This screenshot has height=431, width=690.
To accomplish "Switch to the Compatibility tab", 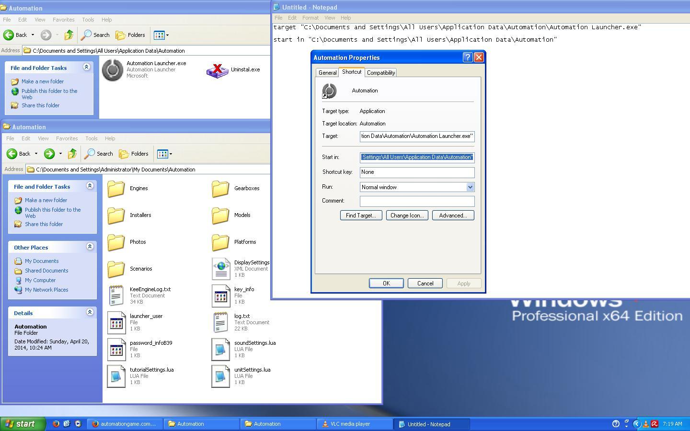I will (x=381, y=73).
